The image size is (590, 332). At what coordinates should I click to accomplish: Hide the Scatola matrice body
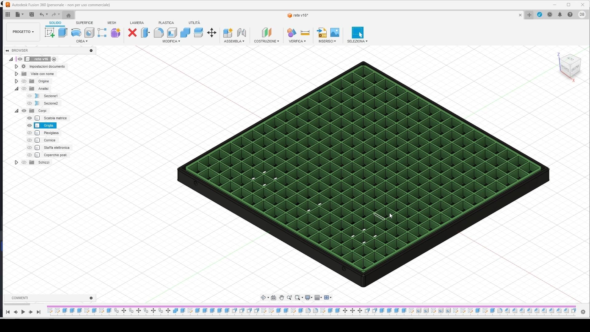pos(29,118)
